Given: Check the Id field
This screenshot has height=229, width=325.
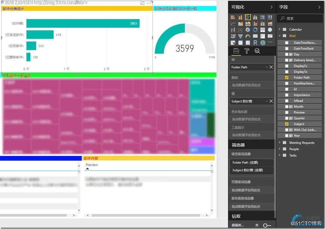Looking at the screenshot, I should 287,89.
